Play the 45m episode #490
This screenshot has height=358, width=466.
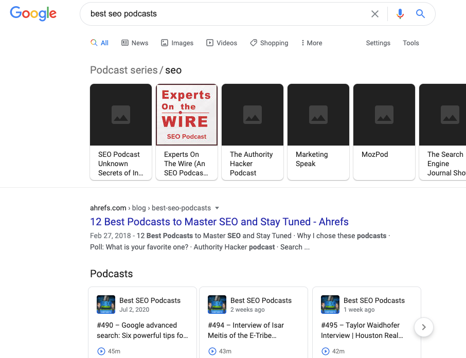click(101, 351)
